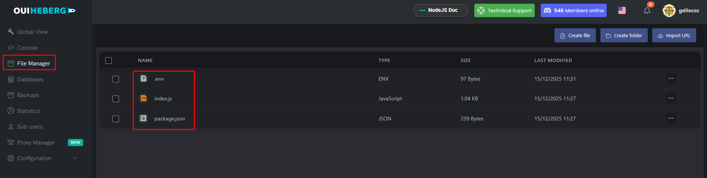Viewport: 707px width, 178px height.
Task: Tick the checkbox for .env
Action: pos(116,79)
